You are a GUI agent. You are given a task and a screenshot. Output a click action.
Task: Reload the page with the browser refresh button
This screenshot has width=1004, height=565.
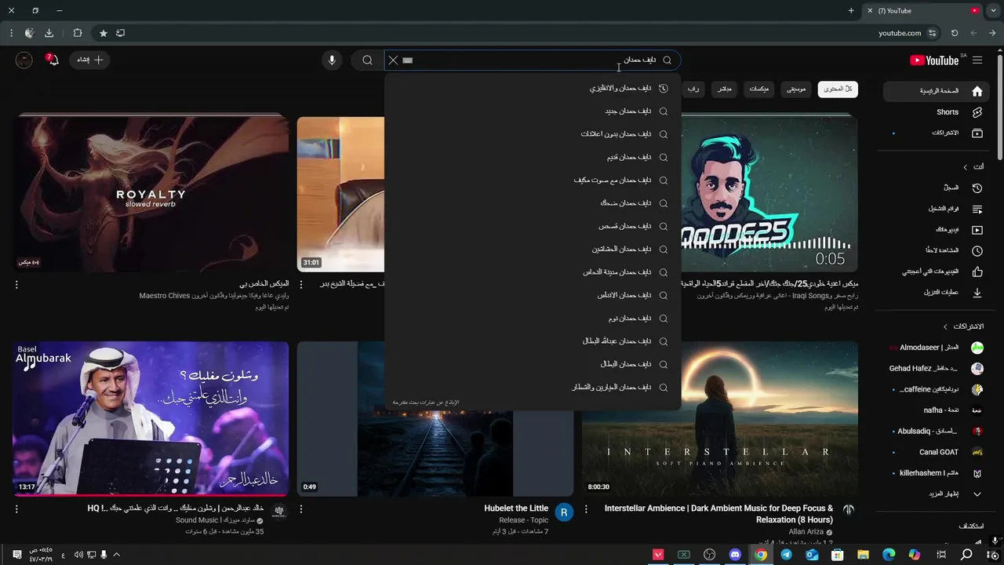point(955,33)
